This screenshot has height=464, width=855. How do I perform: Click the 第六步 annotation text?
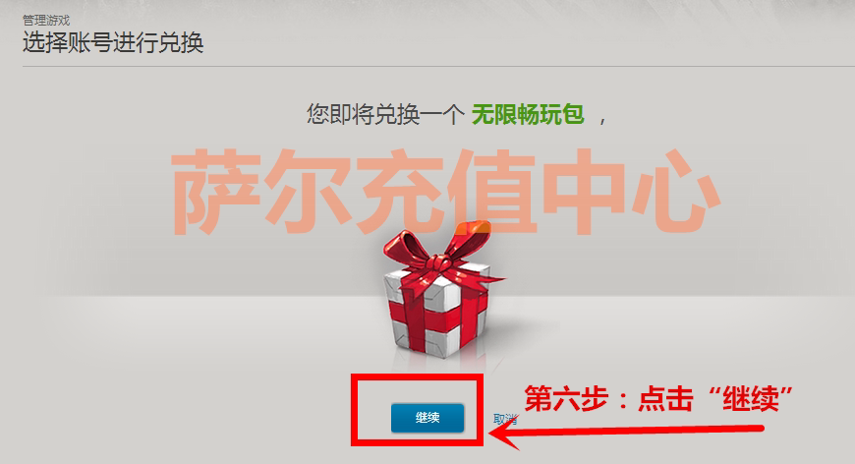[566, 398]
